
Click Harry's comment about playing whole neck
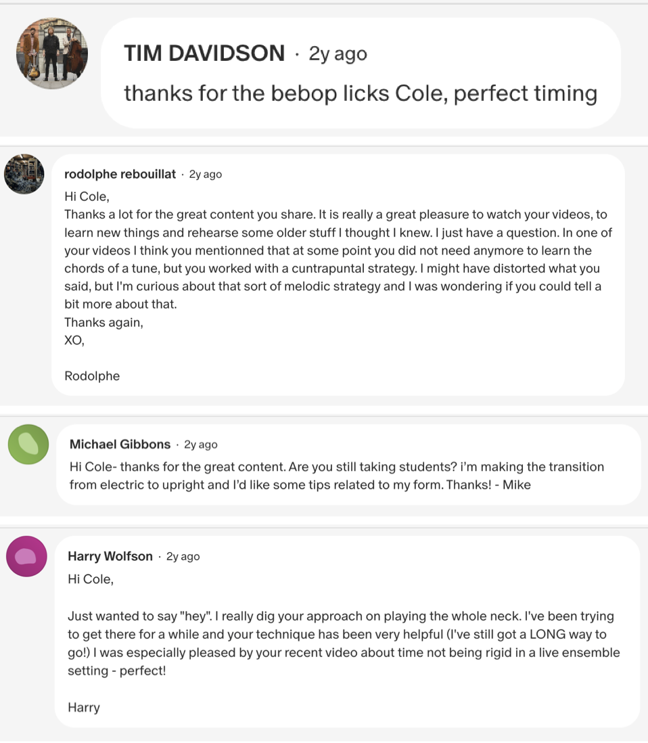pos(344,643)
